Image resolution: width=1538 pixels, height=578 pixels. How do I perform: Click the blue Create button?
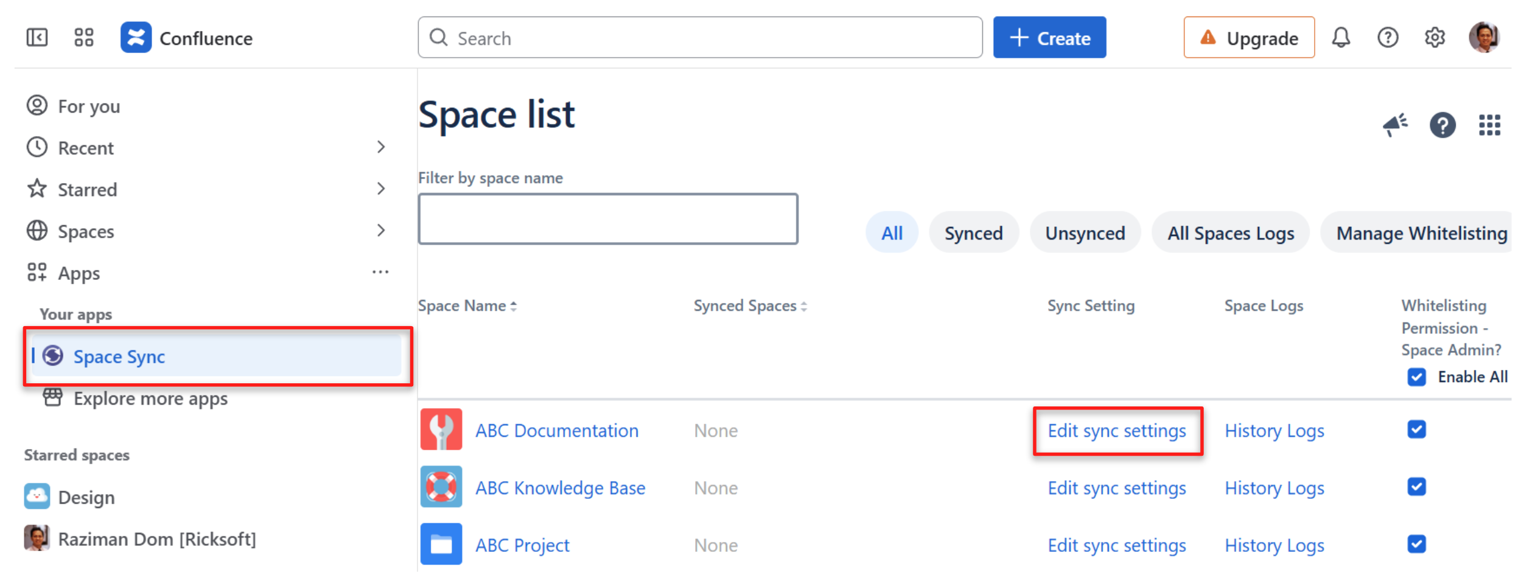pos(1049,38)
